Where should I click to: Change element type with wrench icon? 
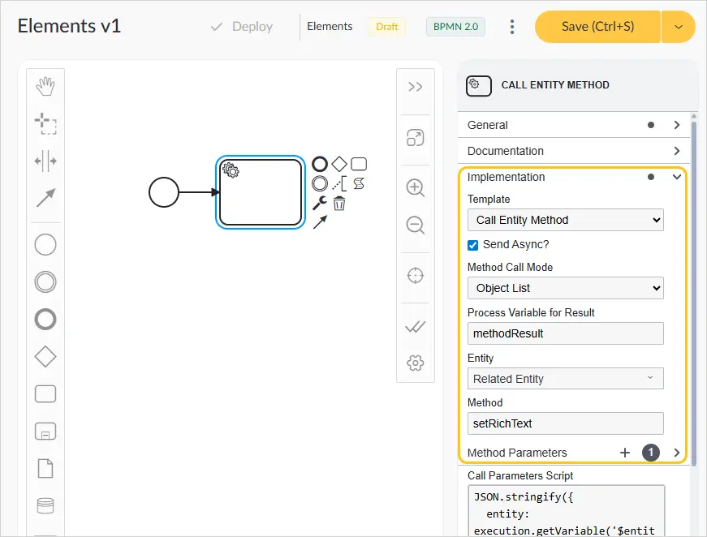tap(320, 203)
